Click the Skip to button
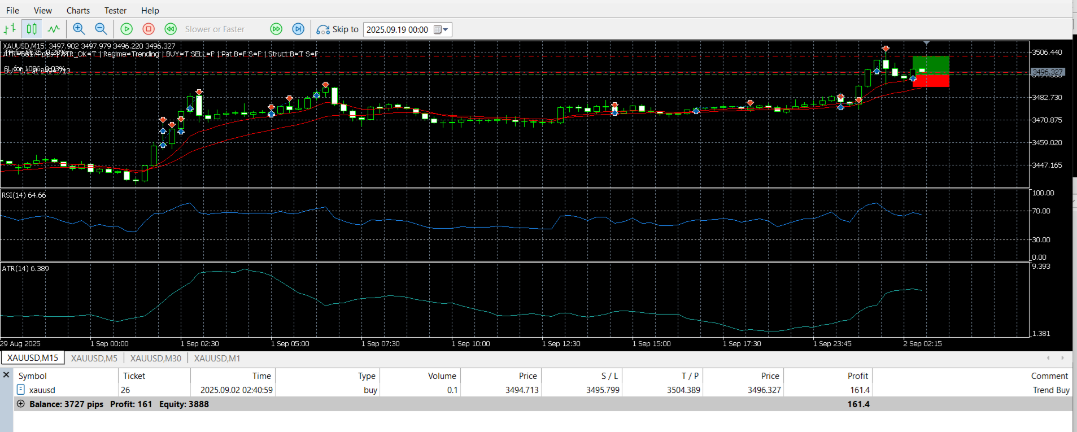1077x432 pixels. pos(337,29)
